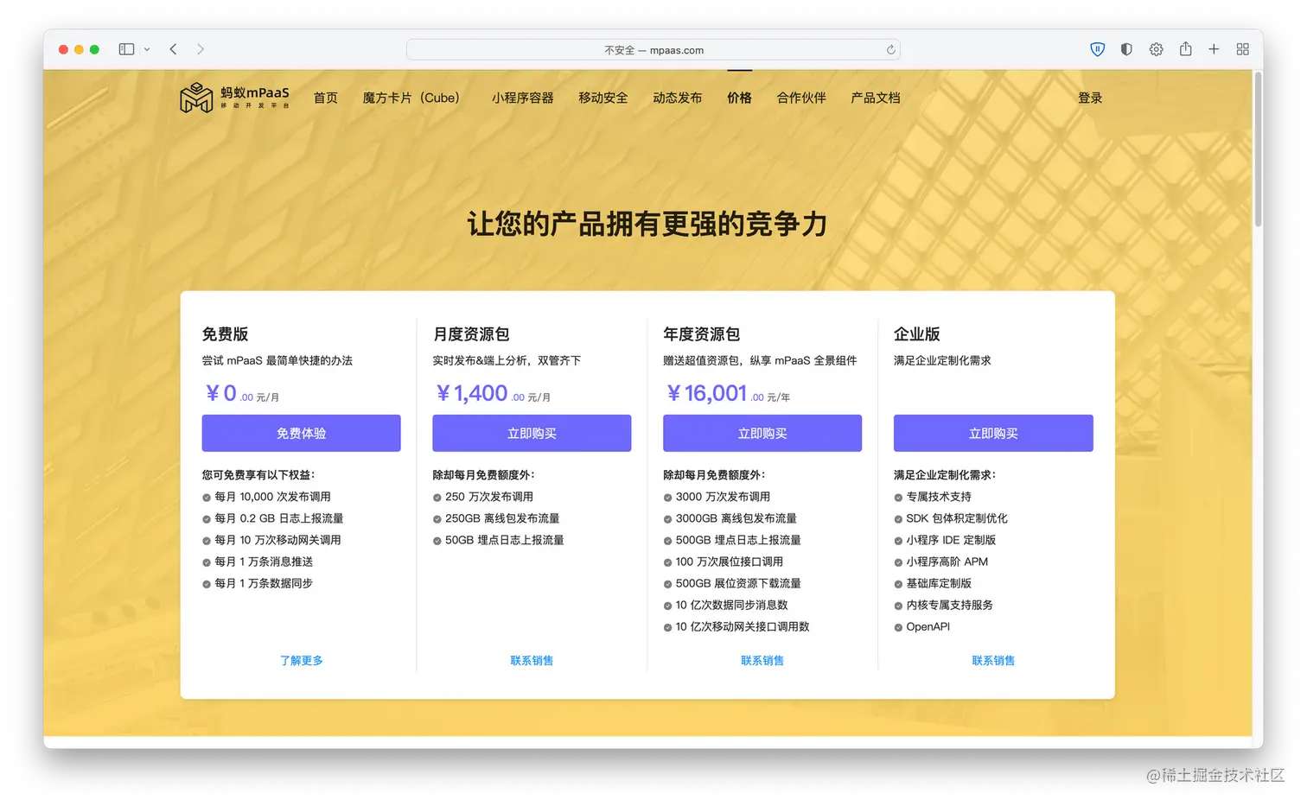Click 联系销售 under 年度资源包

pyautogui.click(x=762, y=660)
